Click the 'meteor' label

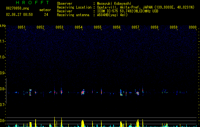pyautogui.click(x=45, y=10)
